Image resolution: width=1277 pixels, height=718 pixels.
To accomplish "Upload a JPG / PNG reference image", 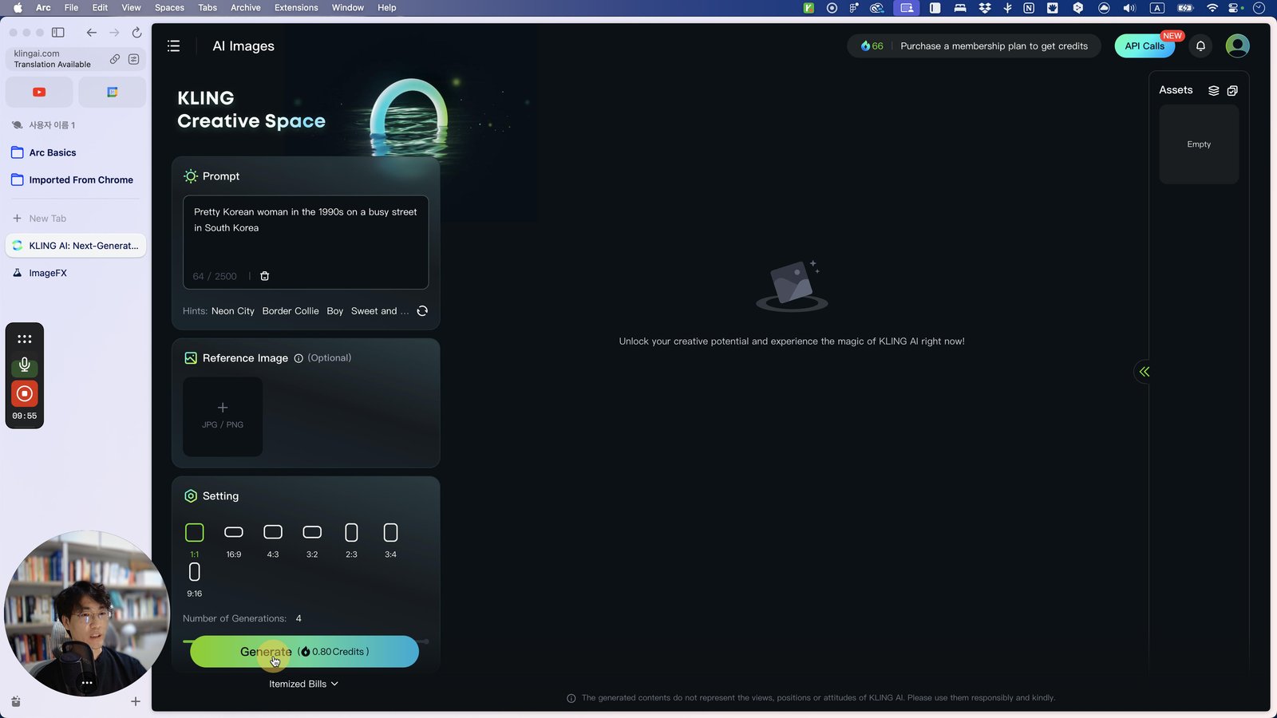I will tap(223, 416).
